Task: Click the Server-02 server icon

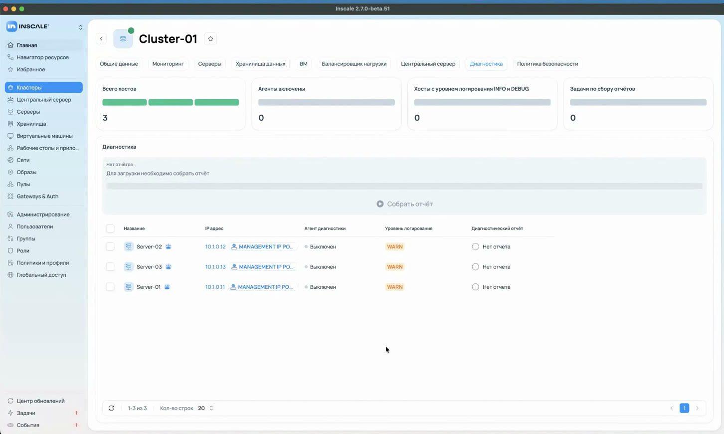Action: 129,246
